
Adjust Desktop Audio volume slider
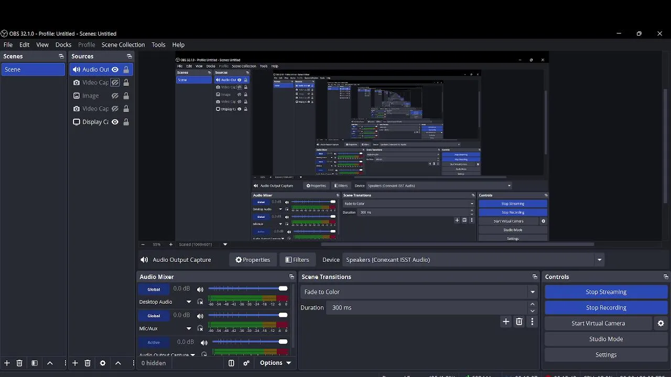(x=248, y=289)
